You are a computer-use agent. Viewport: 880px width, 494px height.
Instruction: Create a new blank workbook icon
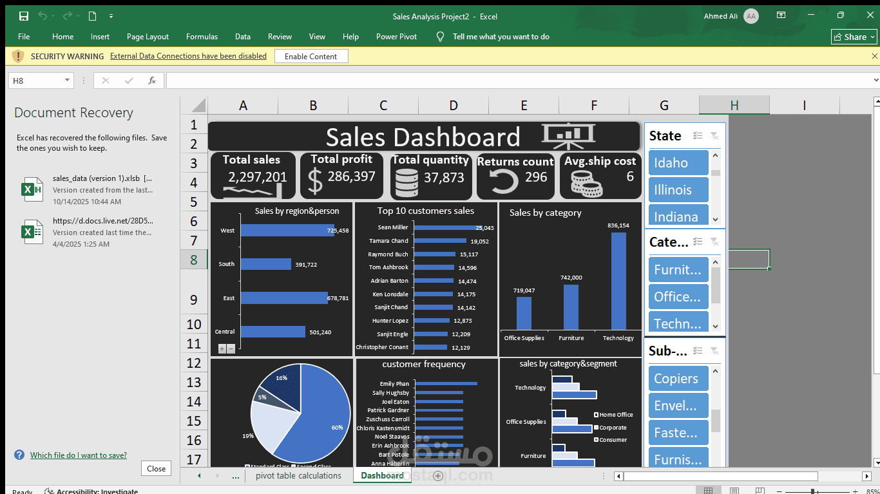coord(92,16)
